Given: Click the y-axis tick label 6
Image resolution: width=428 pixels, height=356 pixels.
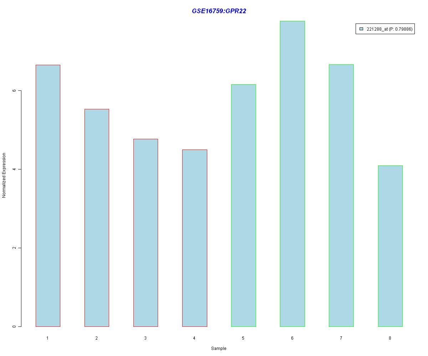Looking at the screenshot, I should [14, 90].
